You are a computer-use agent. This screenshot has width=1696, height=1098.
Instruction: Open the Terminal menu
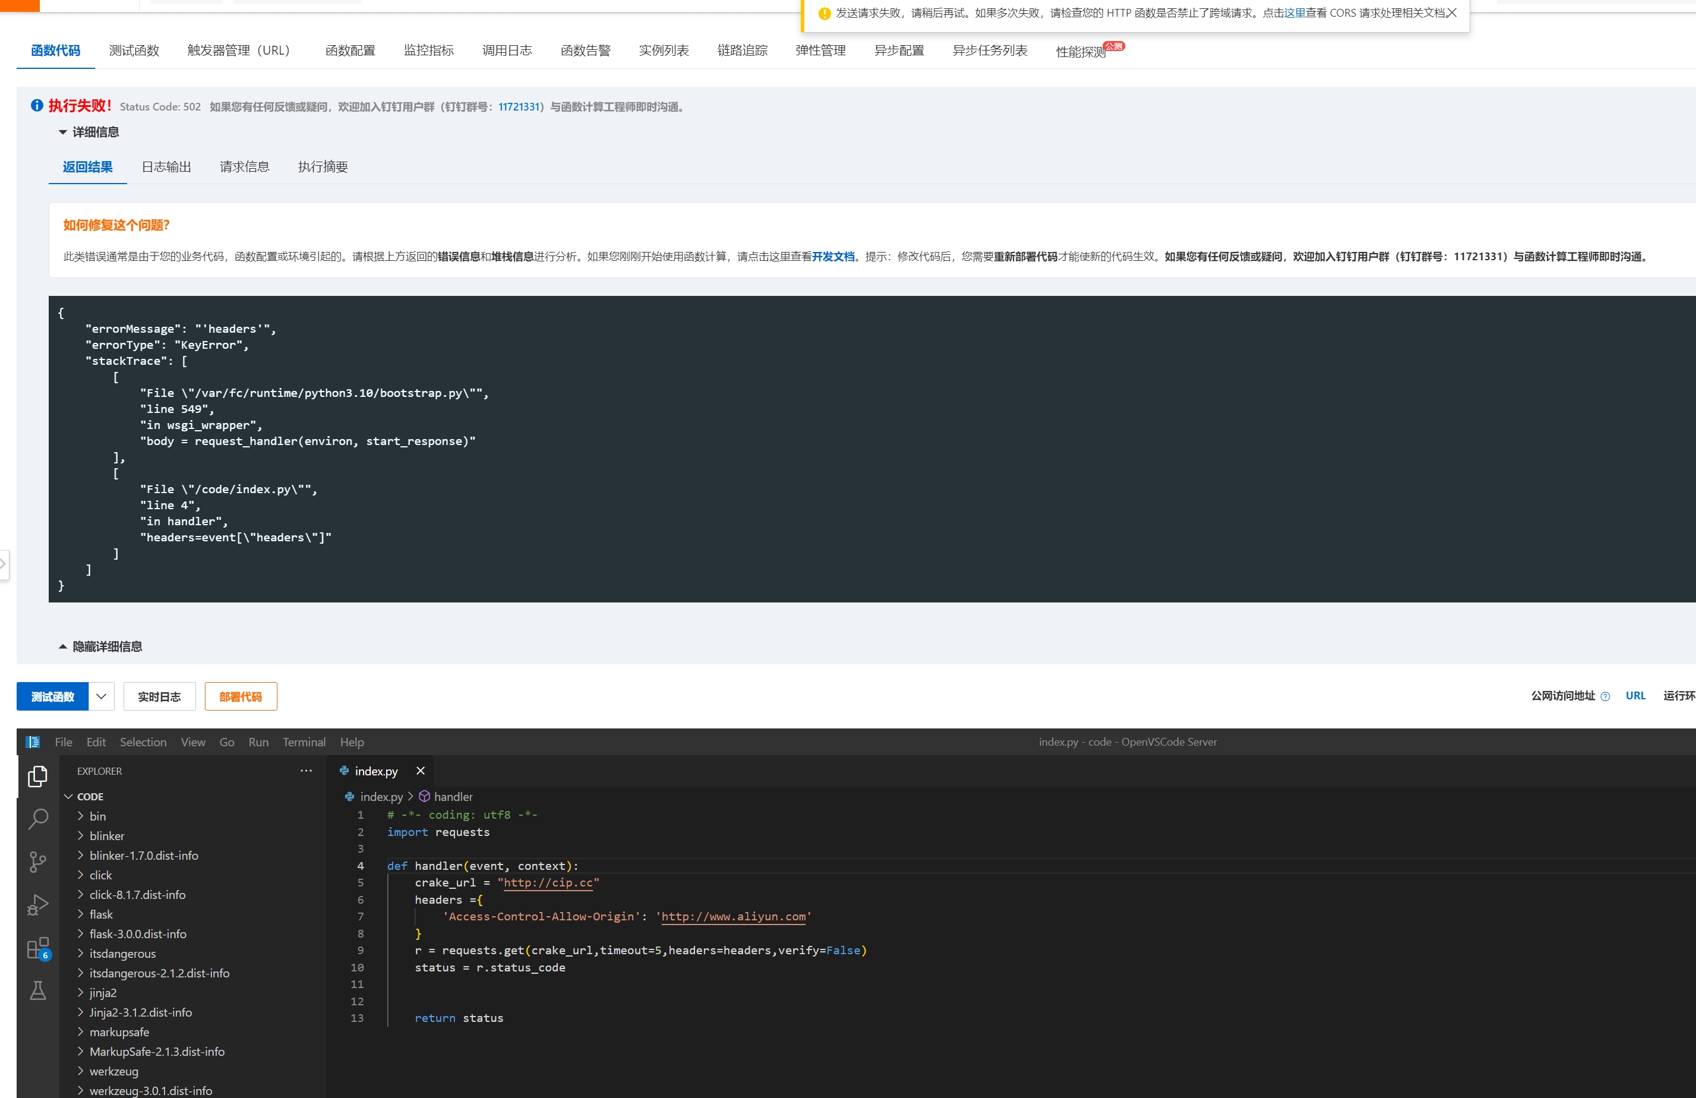click(x=304, y=742)
